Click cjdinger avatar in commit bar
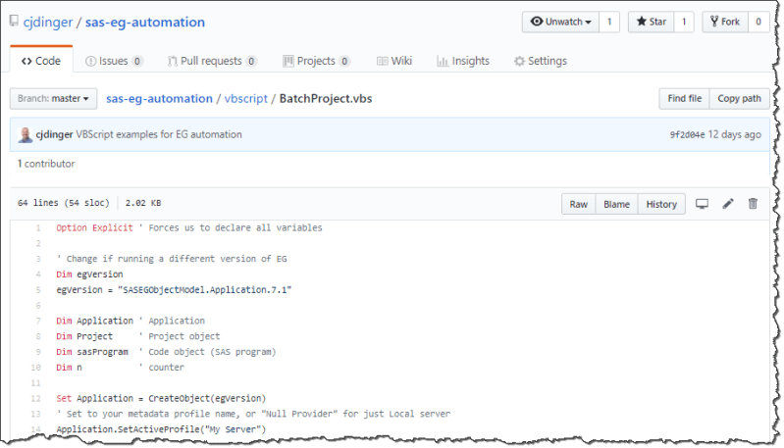This screenshot has height=448, width=784. coord(25,135)
